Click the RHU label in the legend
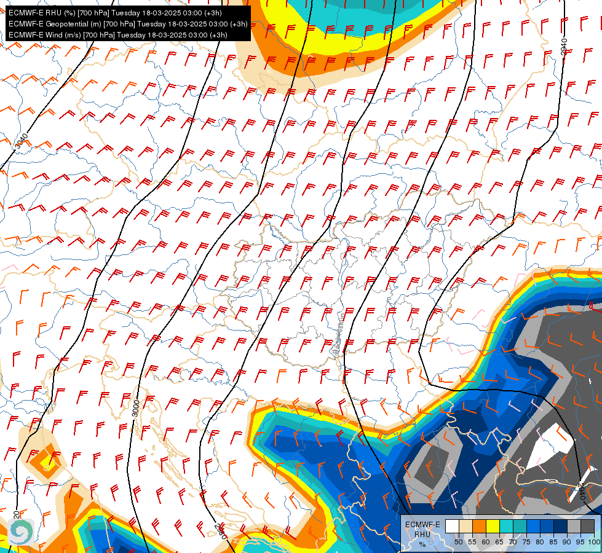 tap(422, 535)
